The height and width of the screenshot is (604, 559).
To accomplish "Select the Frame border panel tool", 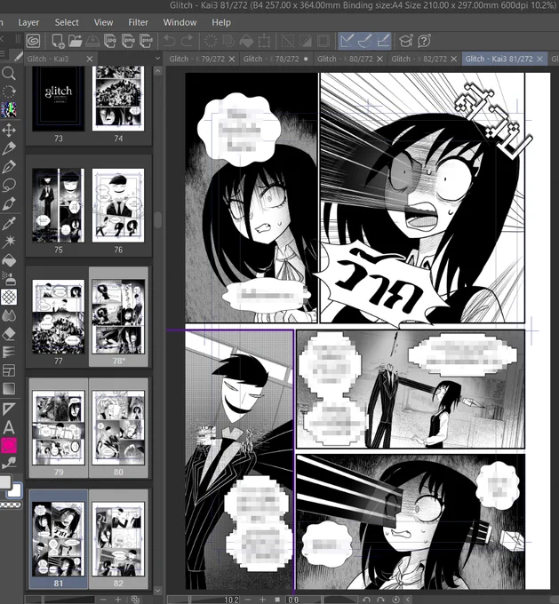I will click(x=9, y=370).
